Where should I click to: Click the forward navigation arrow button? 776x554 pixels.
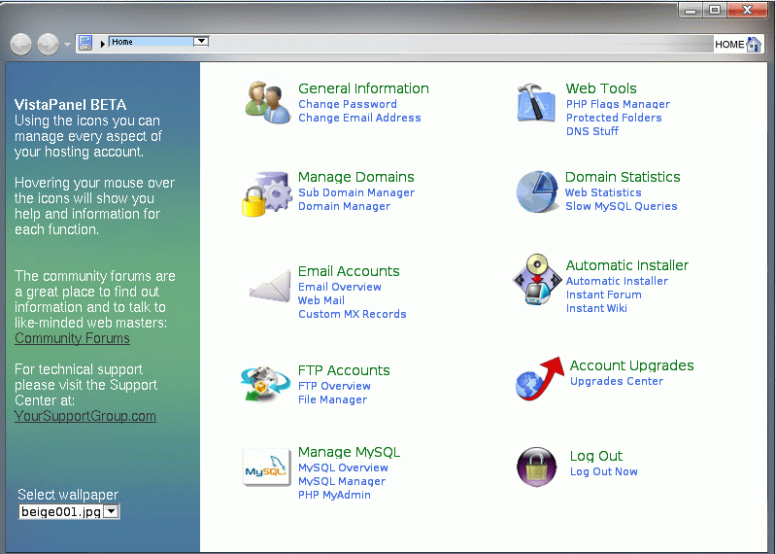pyautogui.click(x=48, y=45)
